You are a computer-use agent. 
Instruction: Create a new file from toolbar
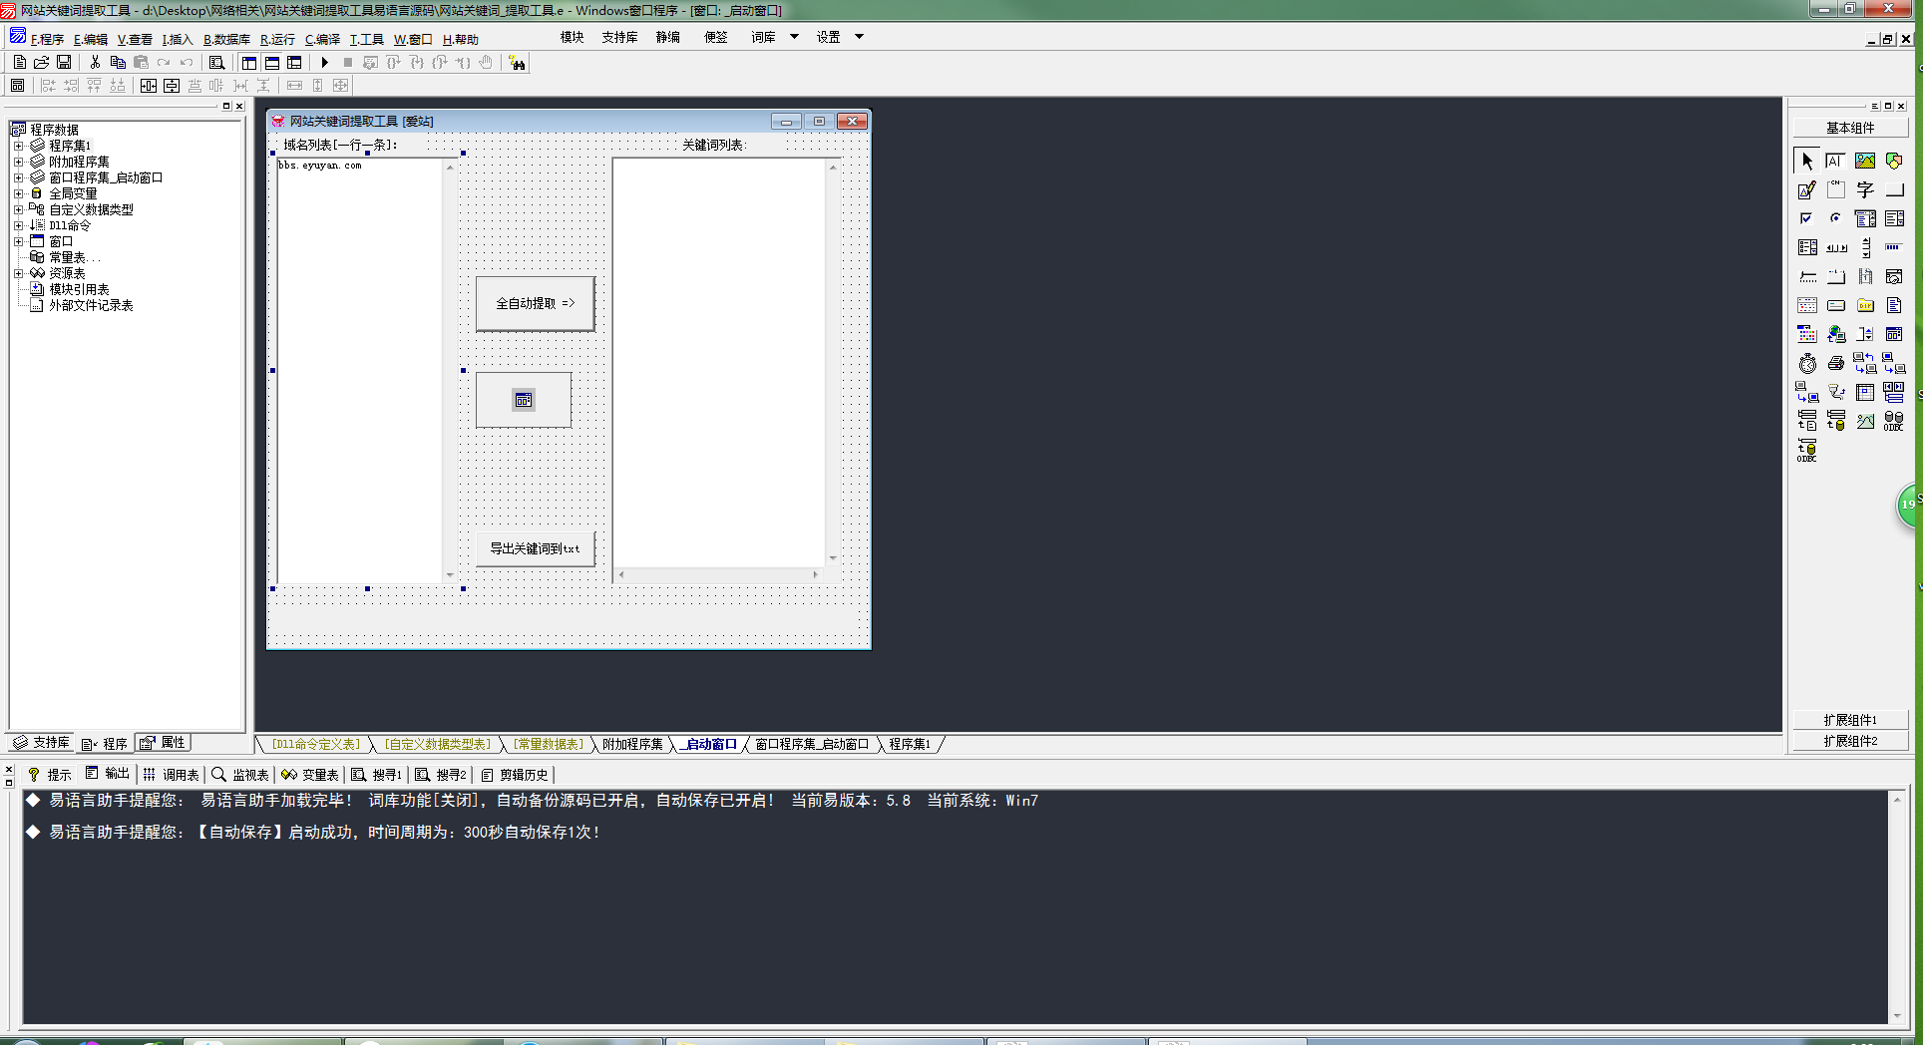point(19,62)
